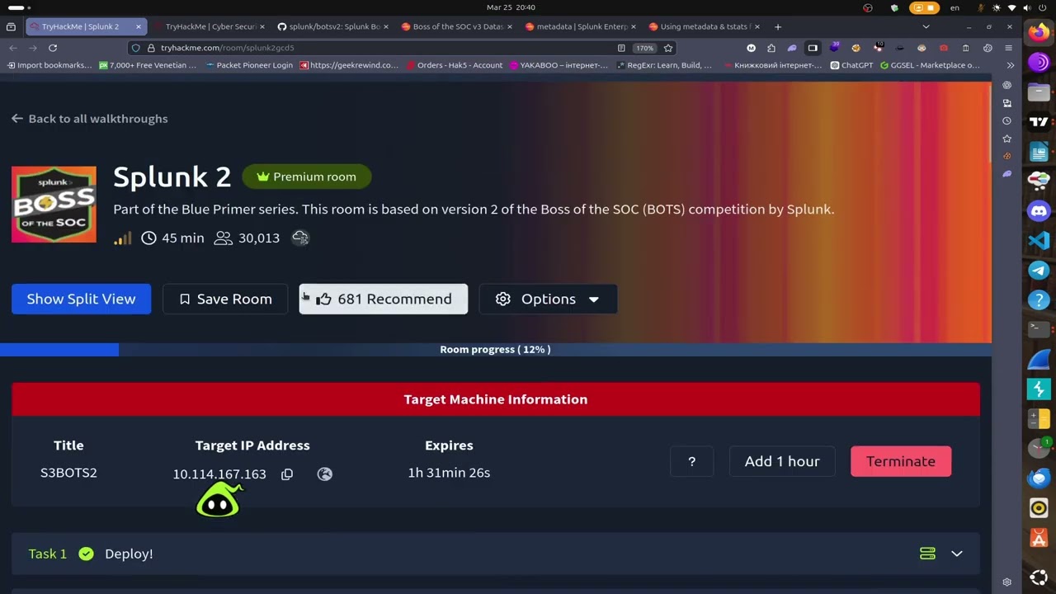Click the trash bin extension icon
The height and width of the screenshot is (594, 1056).
(965, 48)
